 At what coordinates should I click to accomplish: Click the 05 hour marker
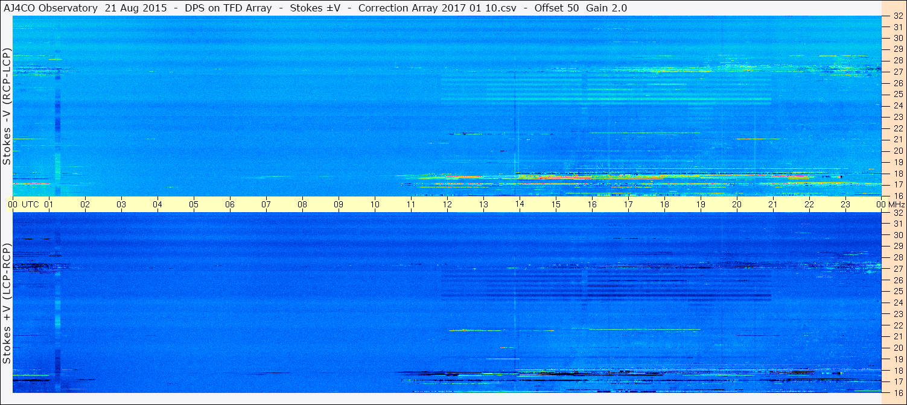pos(194,204)
